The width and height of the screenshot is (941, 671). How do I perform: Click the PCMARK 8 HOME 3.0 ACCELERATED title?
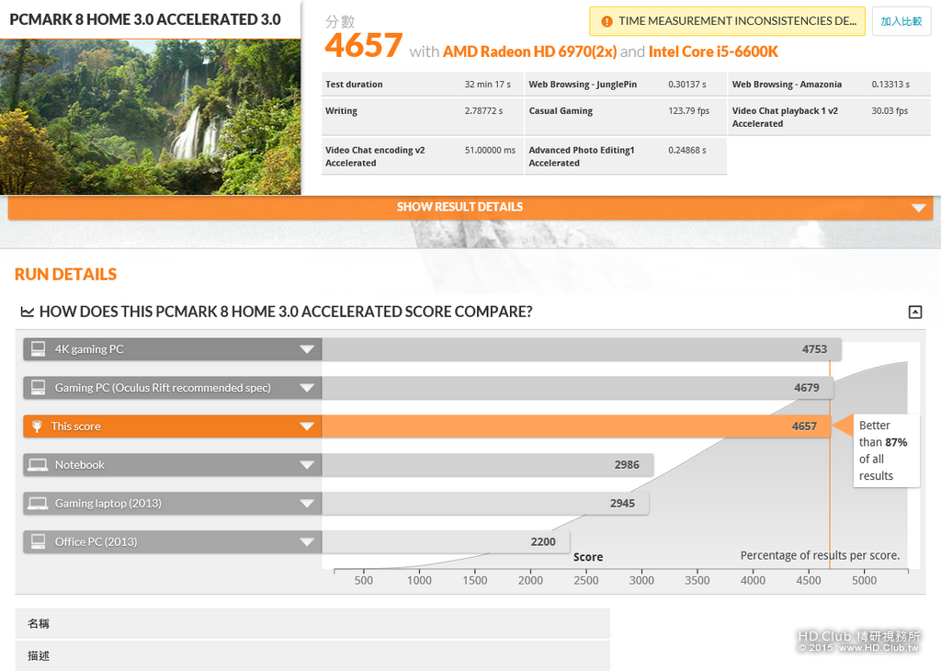pyautogui.click(x=145, y=20)
